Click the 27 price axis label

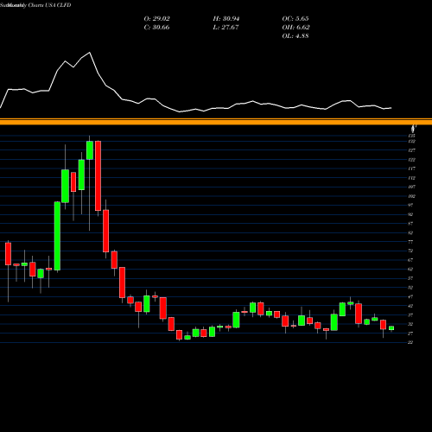point(410,334)
